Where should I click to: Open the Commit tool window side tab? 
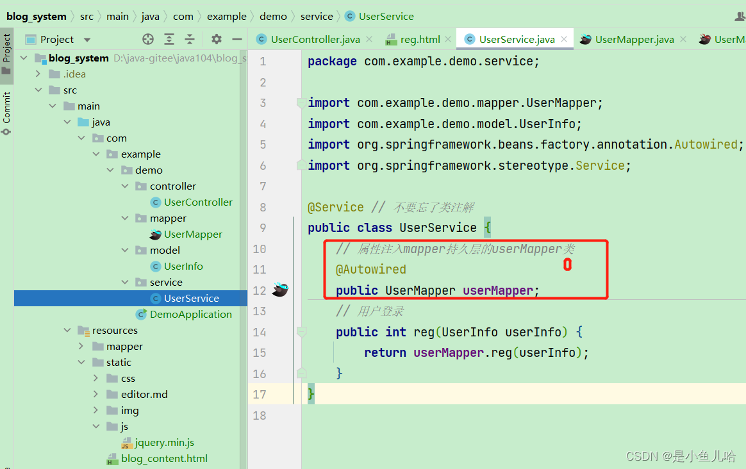6,113
